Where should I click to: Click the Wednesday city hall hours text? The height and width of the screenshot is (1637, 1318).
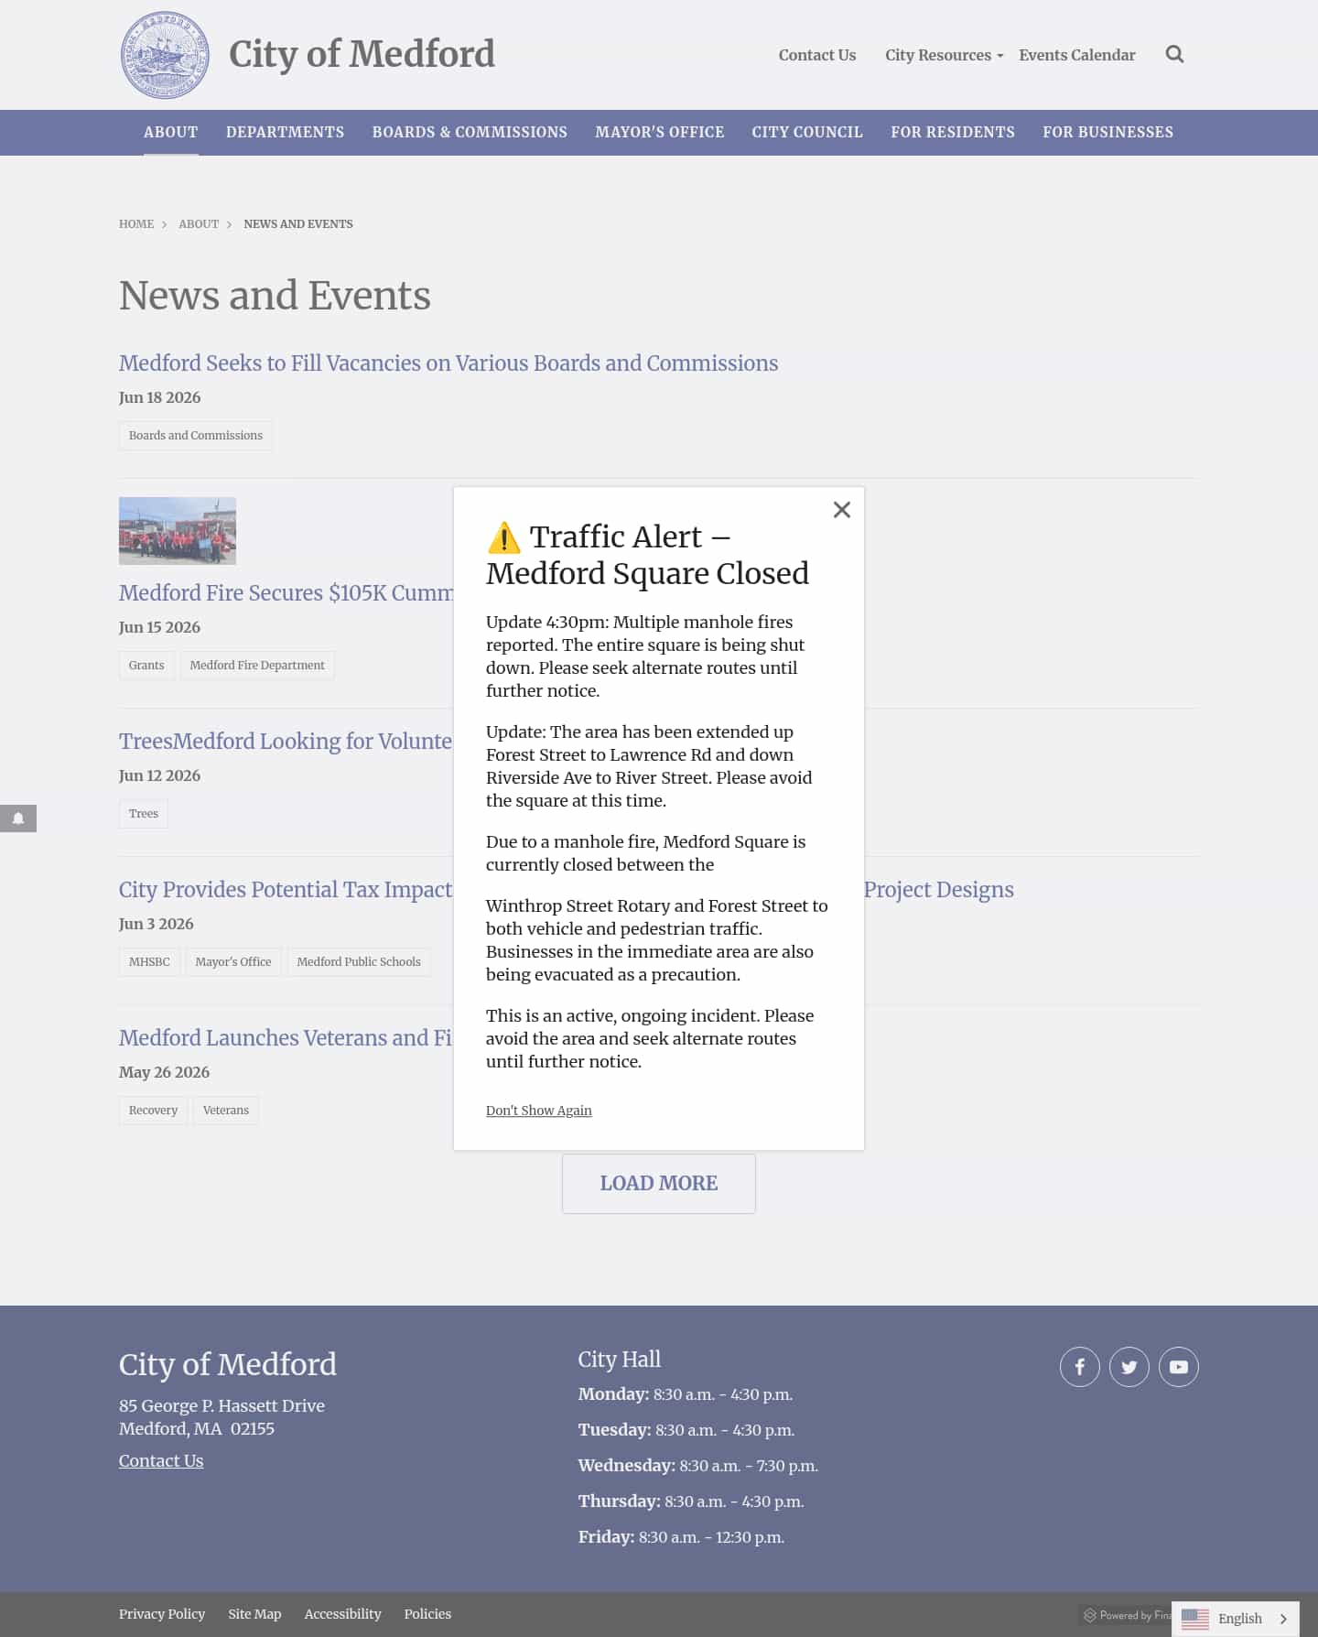click(x=698, y=1466)
